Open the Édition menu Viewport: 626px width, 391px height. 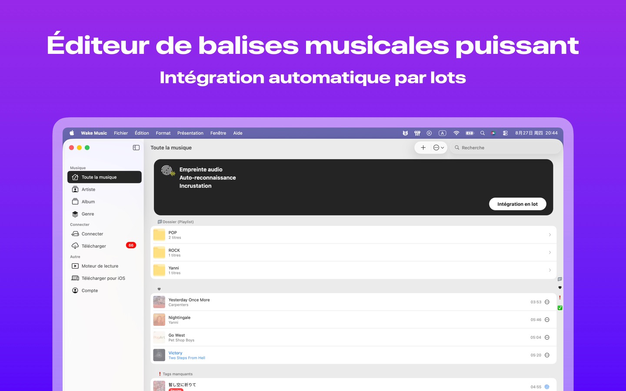point(142,133)
